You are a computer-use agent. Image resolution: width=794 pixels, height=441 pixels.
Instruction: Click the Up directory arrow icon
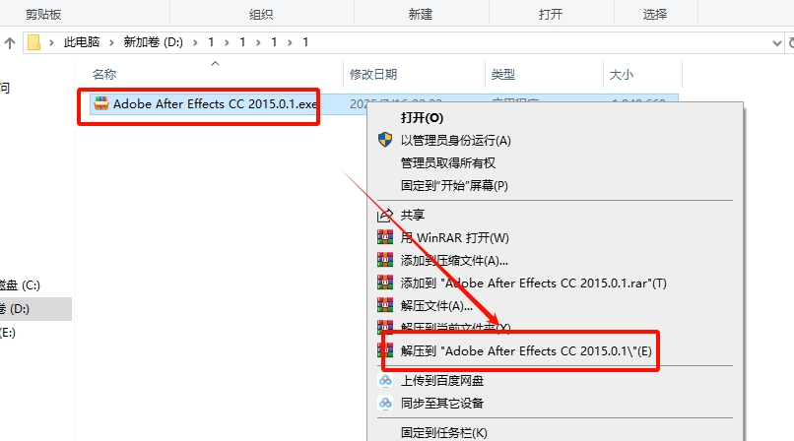10,43
